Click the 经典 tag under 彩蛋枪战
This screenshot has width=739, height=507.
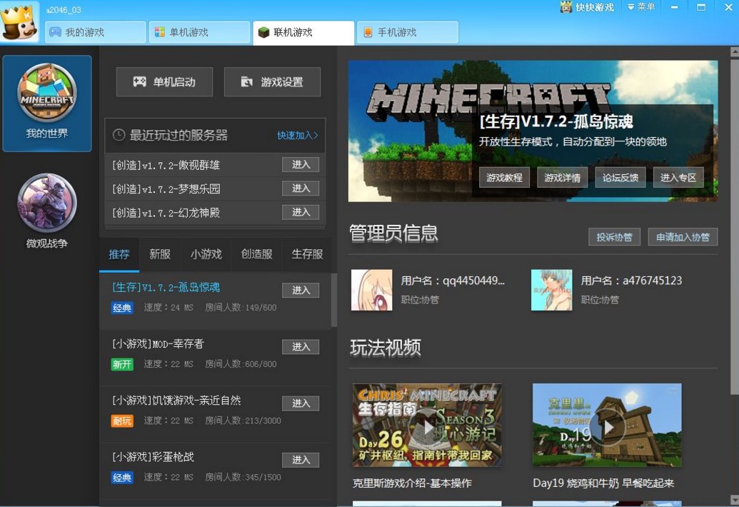[122, 477]
